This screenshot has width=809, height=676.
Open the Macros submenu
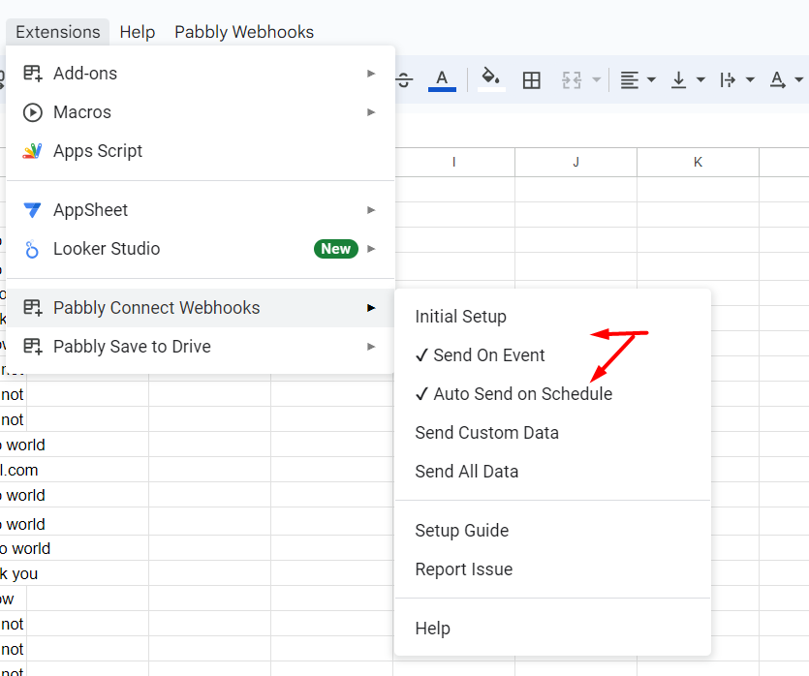tap(201, 112)
